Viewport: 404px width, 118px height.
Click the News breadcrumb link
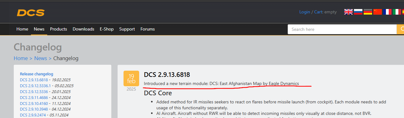coord(41,58)
